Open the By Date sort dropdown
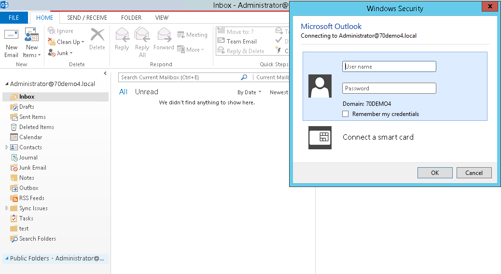 (249, 92)
